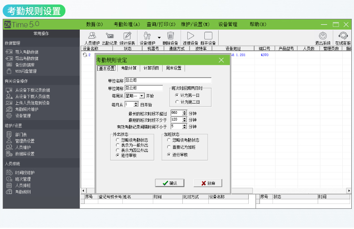This screenshot has height=229, width=354.
Task: Cancel with the 放弃 button
Action: pyautogui.click(x=208, y=183)
